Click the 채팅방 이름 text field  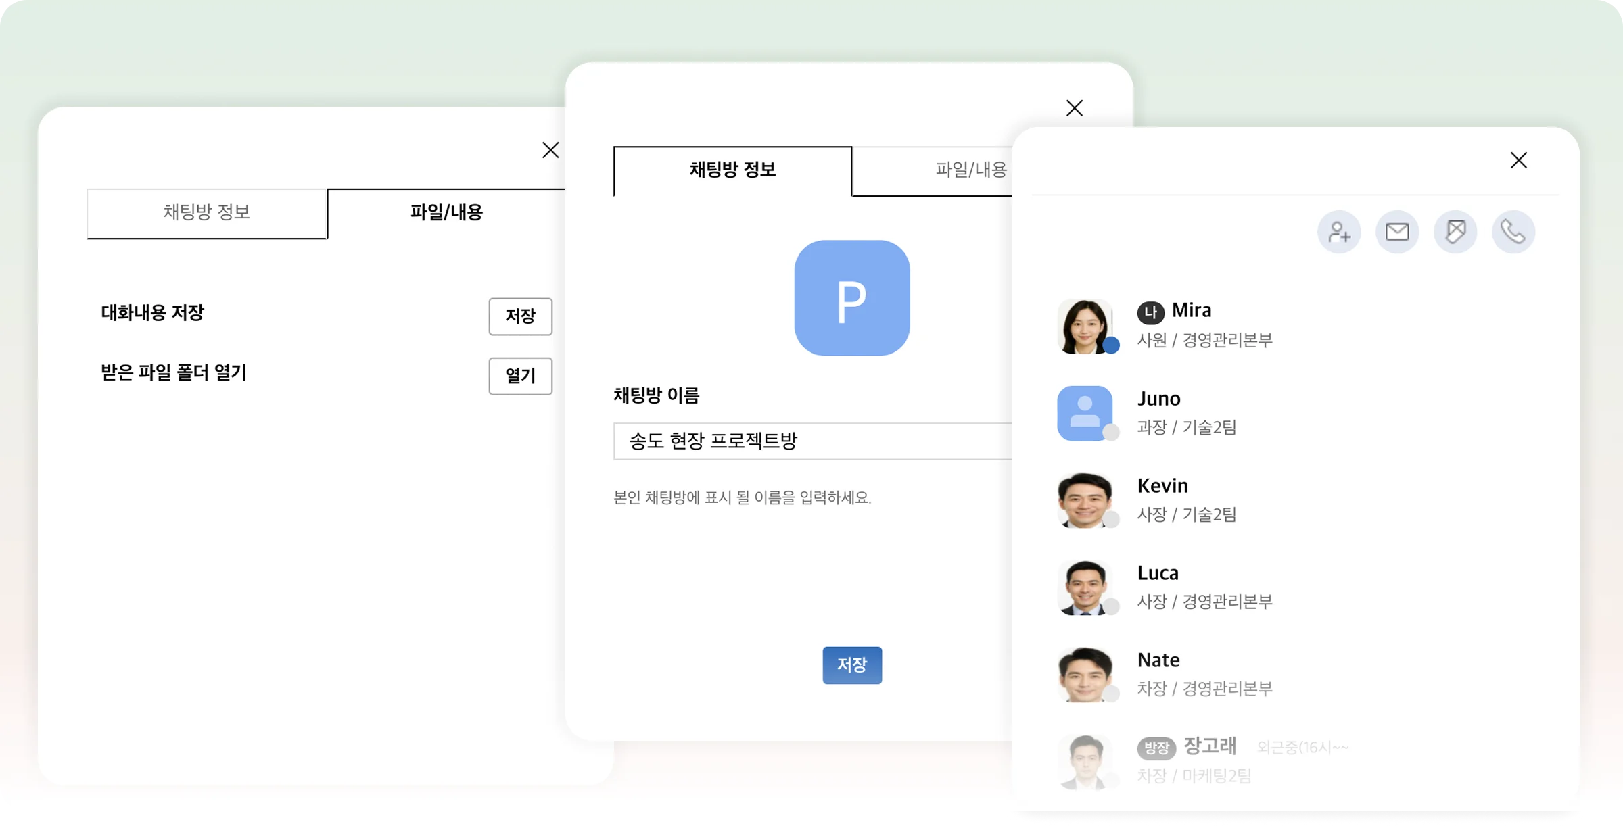coord(811,441)
